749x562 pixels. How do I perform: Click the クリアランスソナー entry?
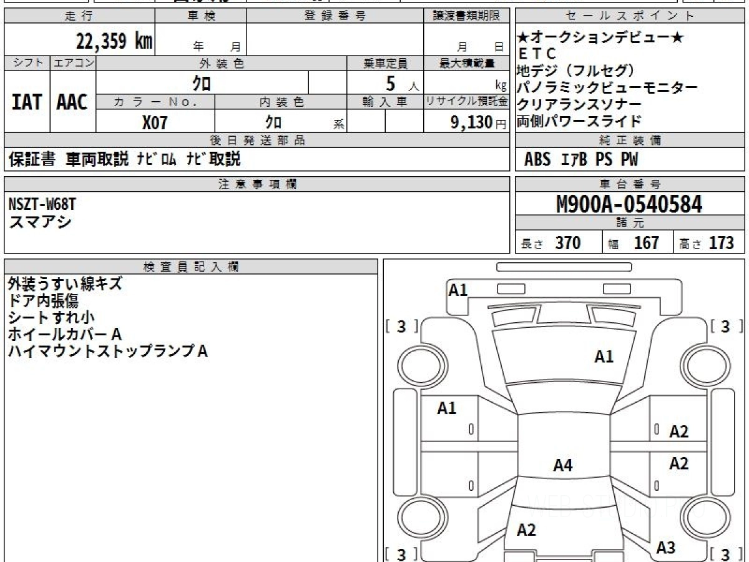pos(579,104)
